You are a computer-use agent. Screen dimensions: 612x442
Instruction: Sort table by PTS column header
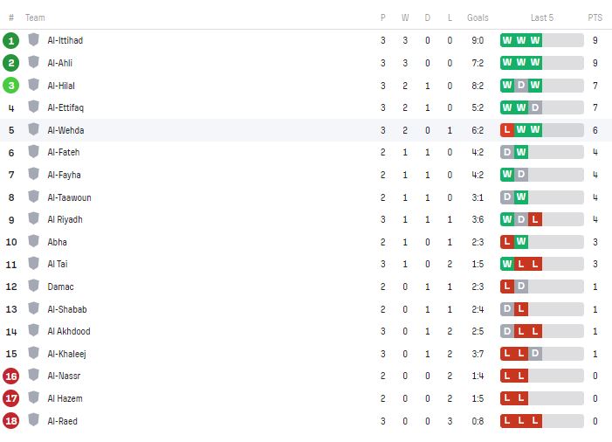coord(595,17)
